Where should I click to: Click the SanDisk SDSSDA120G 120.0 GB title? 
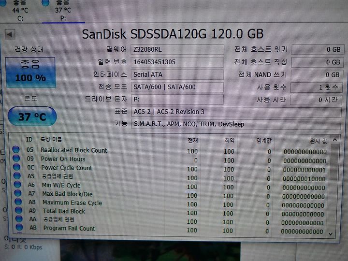173,34
